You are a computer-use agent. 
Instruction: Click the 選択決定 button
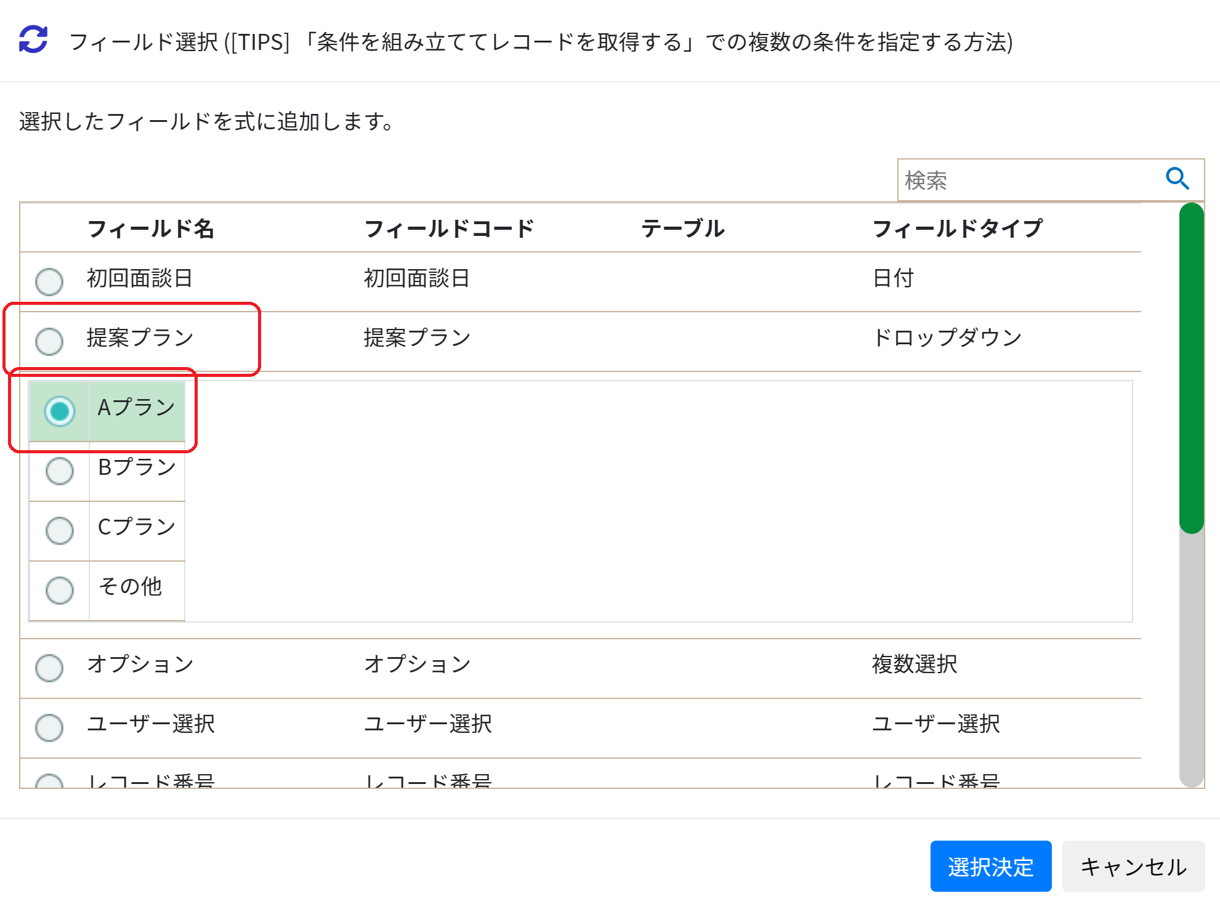click(x=990, y=866)
